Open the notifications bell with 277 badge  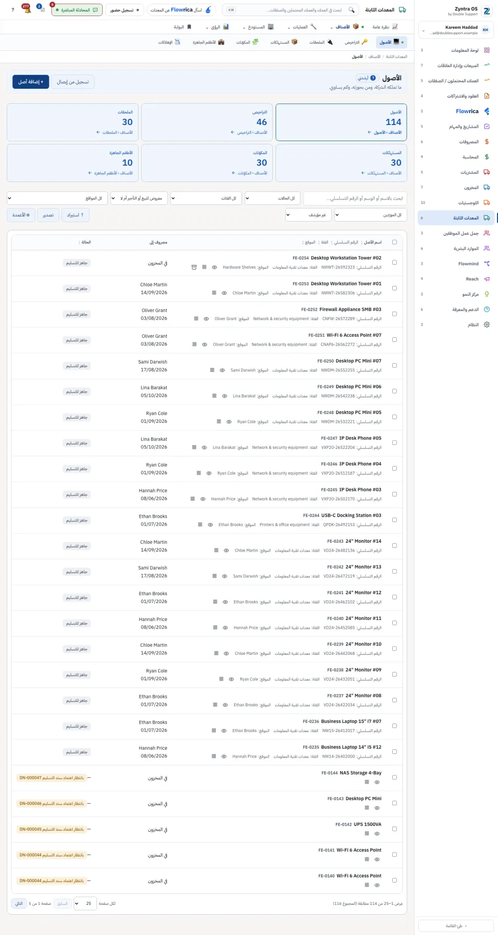[x=26, y=9]
